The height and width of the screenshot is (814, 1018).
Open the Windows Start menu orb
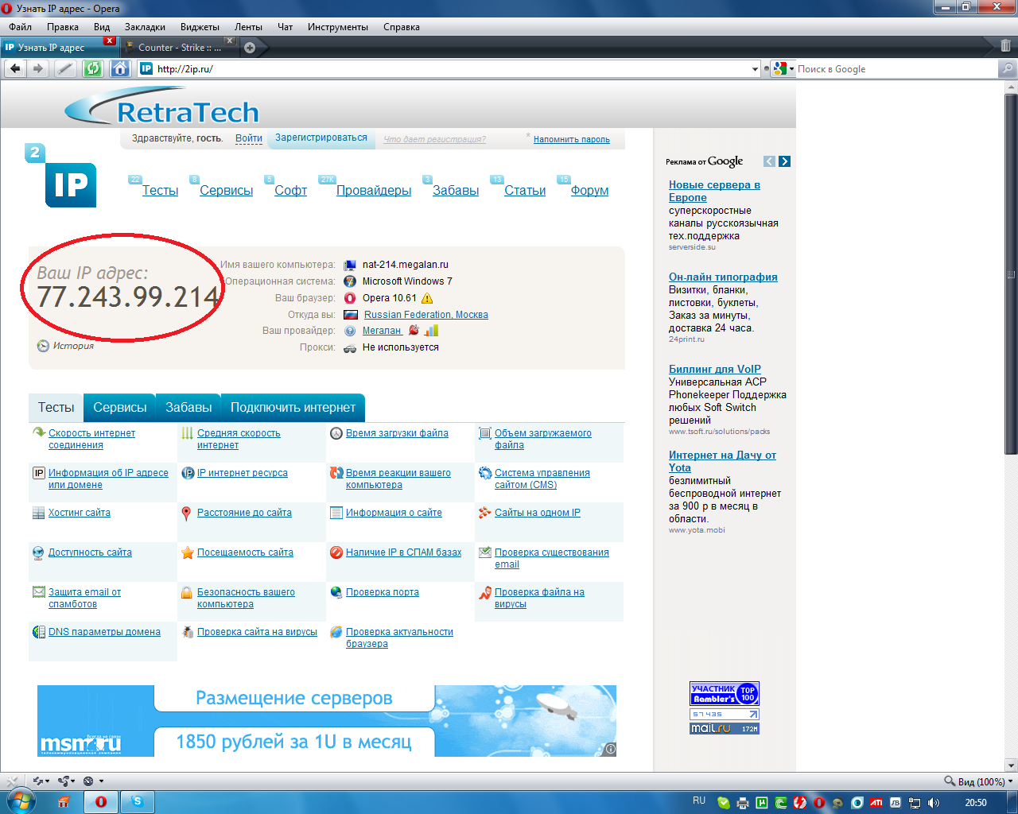click(x=20, y=801)
